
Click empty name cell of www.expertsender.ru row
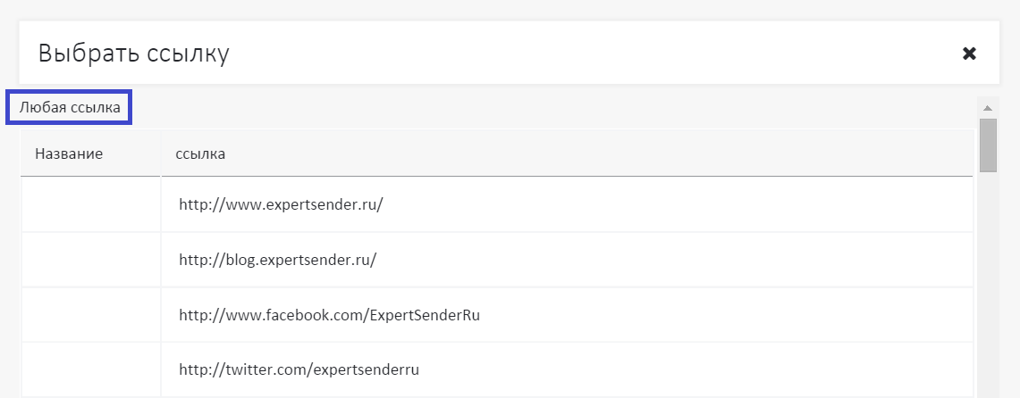(x=90, y=204)
